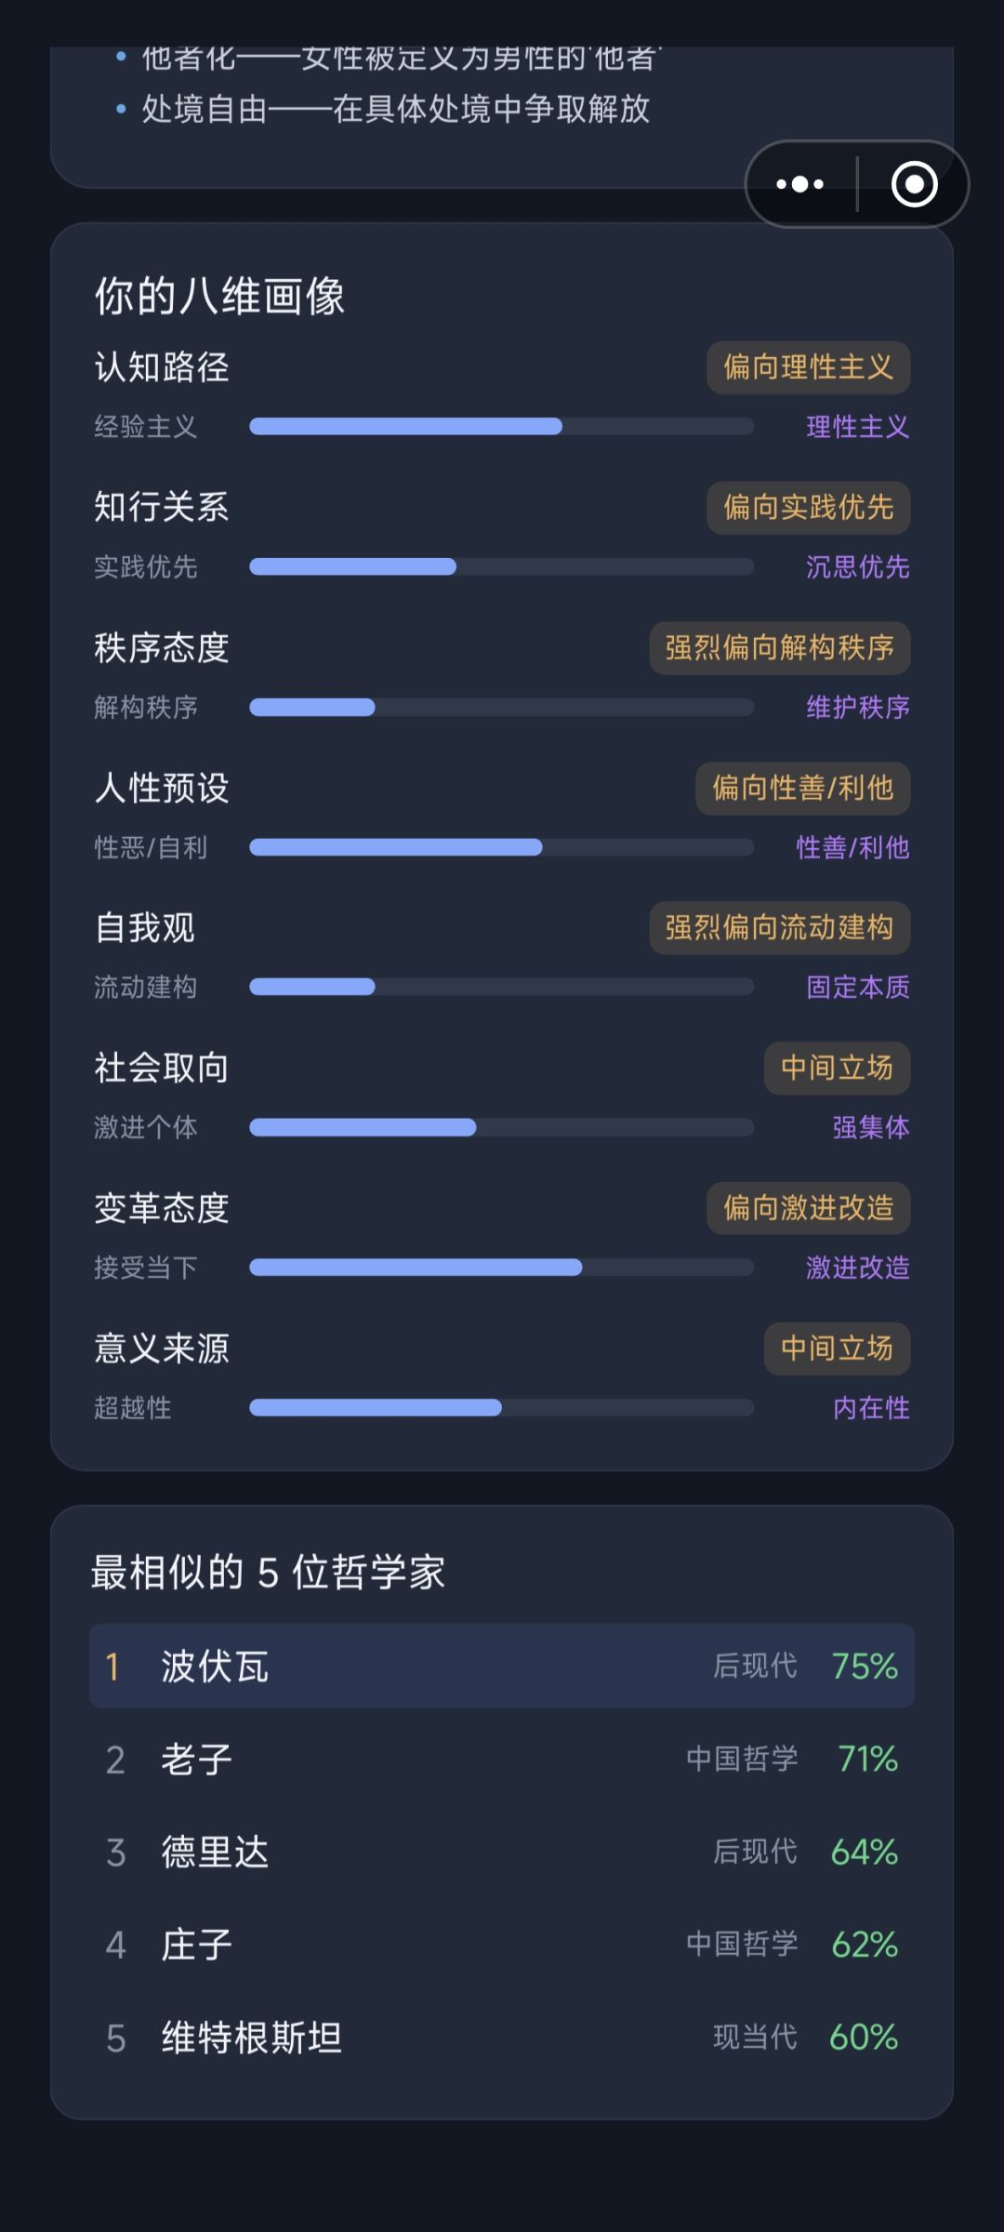
Task: Select philosopher 波伏瓦 in the list
Action: (502, 1666)
